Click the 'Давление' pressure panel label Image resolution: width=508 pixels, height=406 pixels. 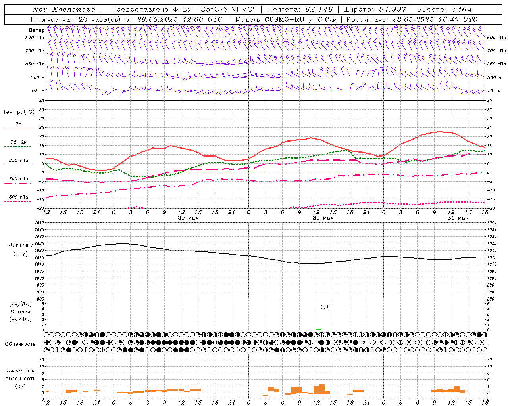(x=21, y=245)
